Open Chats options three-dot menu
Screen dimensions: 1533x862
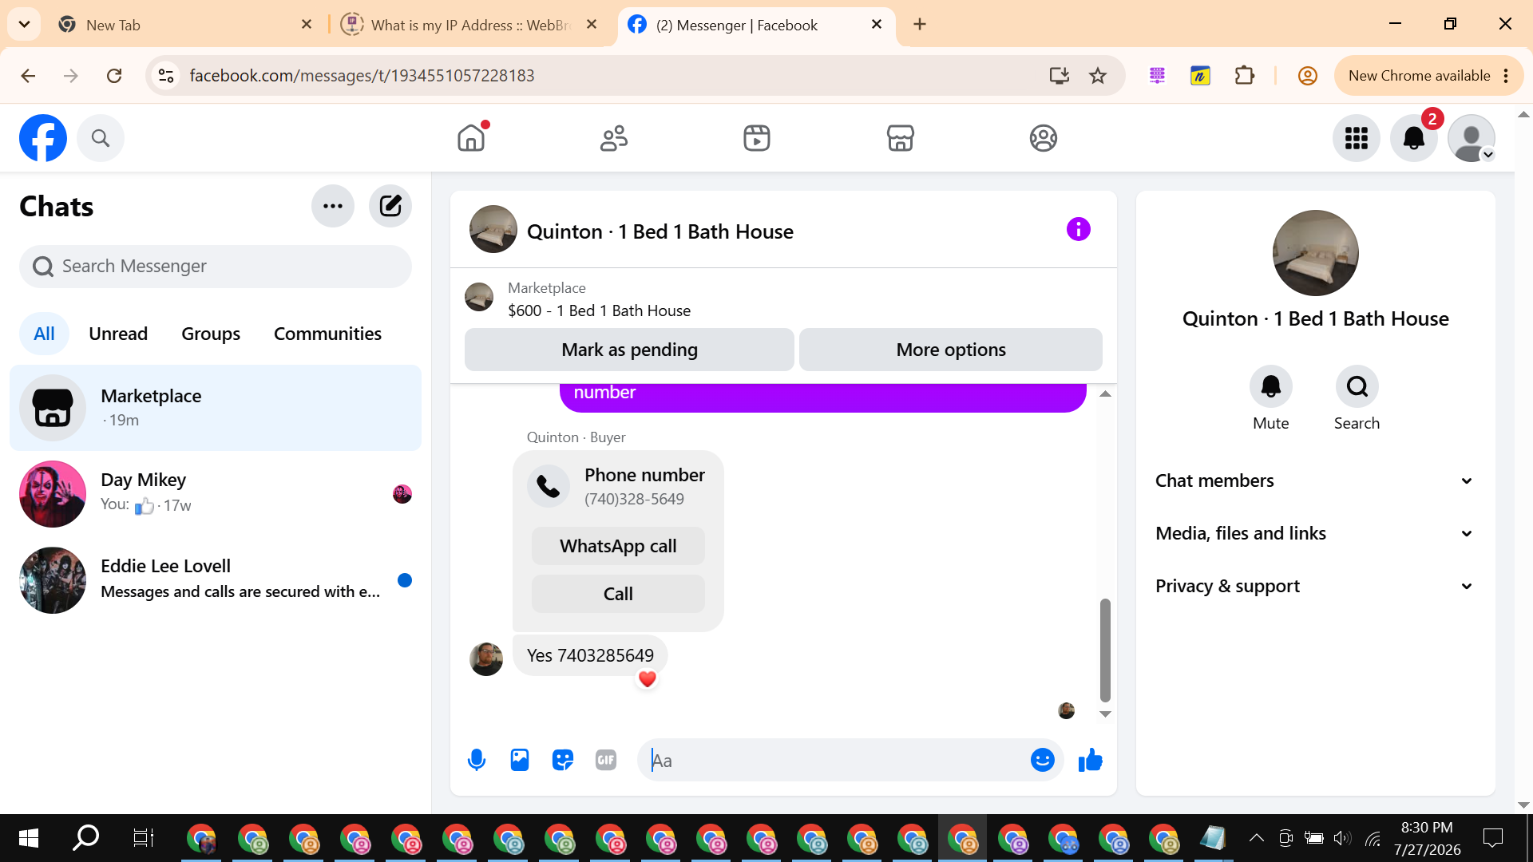tap(333, 206)
